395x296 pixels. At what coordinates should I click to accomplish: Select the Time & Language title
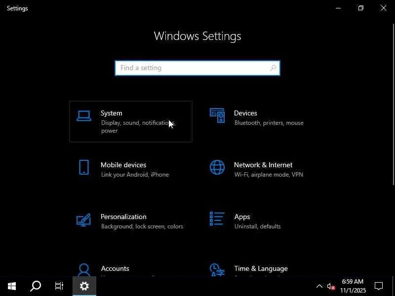[261, 268]
